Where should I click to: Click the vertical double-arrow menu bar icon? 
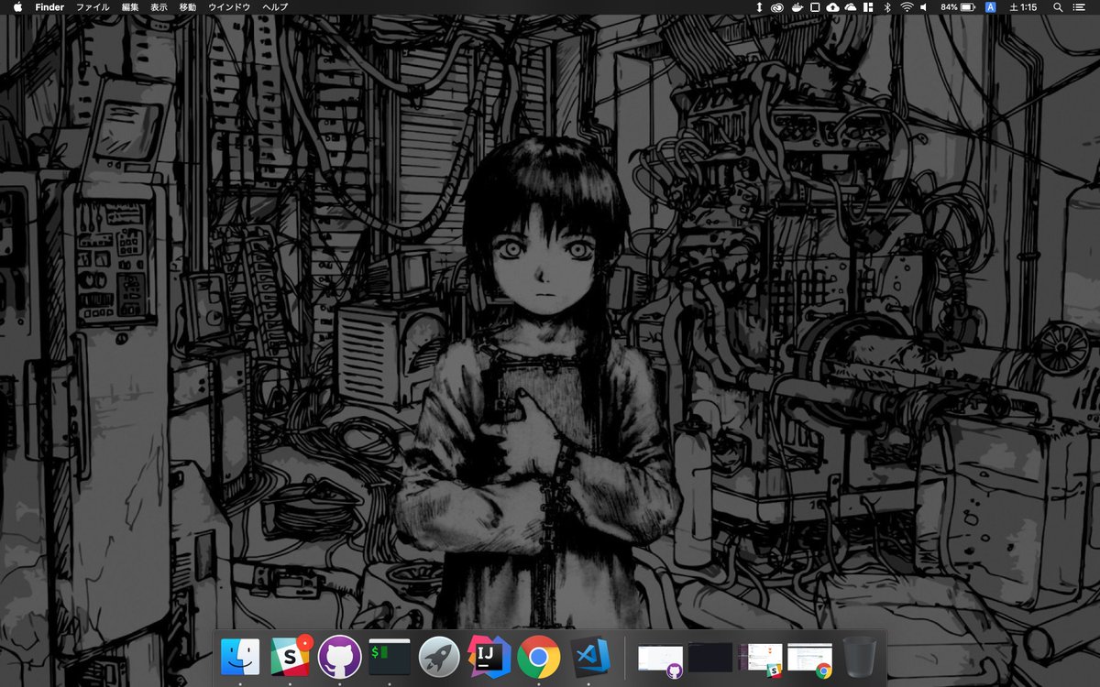pyautogui.click(x=759, y=7)
